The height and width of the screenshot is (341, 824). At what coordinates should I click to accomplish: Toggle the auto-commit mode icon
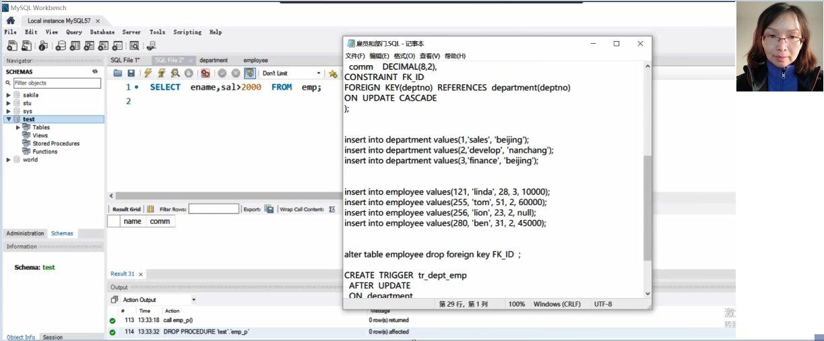click(250, 73)
